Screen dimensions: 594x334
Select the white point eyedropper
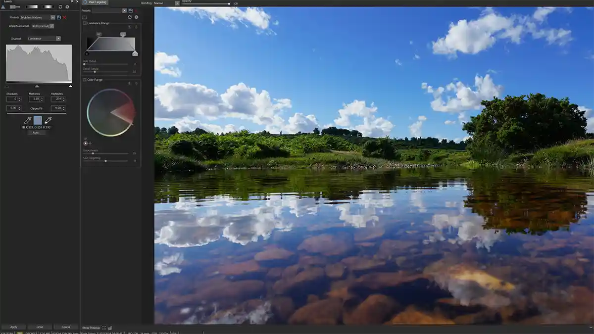point(48,120)
